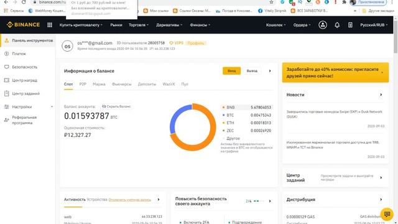
Task: Expand the Настройки sidebar arrow
Action: [x=52, y=106]
